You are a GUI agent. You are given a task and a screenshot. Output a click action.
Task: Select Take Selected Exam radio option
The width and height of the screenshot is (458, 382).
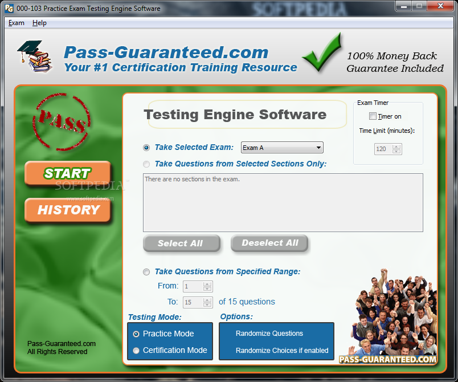point(146,148)
